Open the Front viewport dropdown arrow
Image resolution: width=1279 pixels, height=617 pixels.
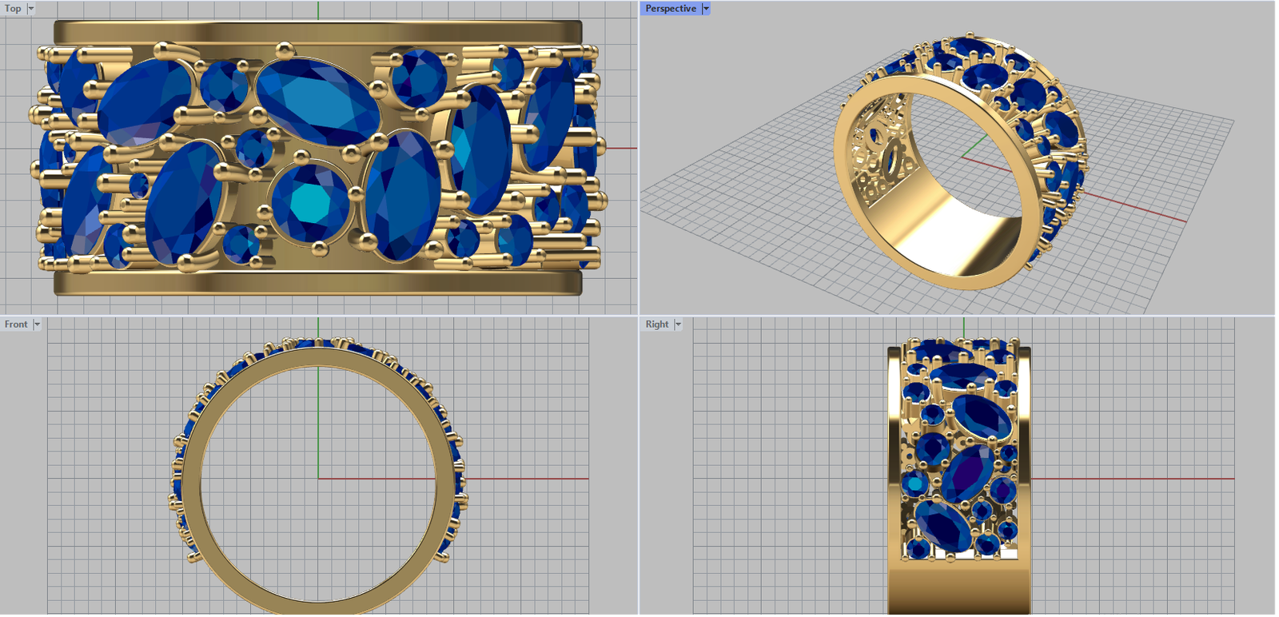point(37,324)
